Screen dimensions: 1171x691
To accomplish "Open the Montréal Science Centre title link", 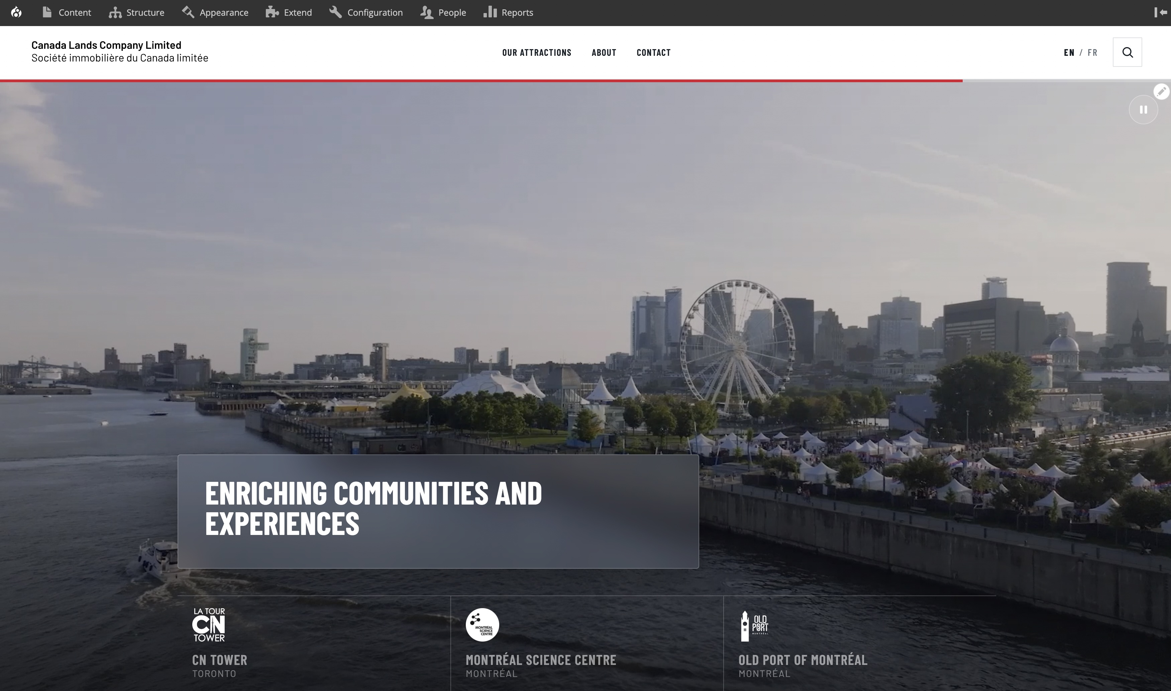I will [x=541, y=660].
